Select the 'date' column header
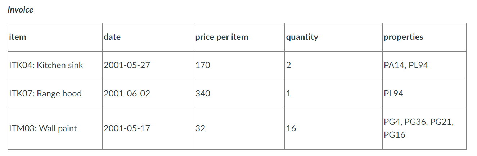This screenshot has height=156, width=477. (148, 37)
